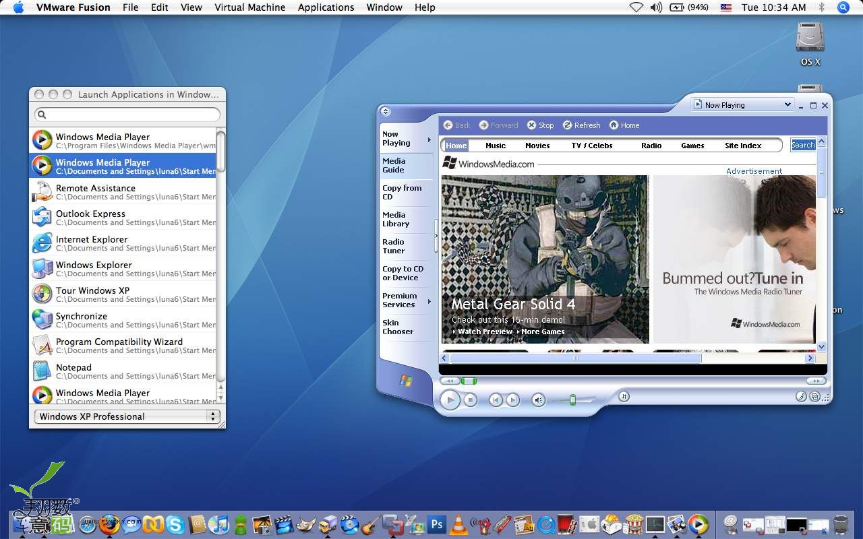863x539 pixels.
Task: Refresh the Media Guide page
Action: [x=582, y=125]
